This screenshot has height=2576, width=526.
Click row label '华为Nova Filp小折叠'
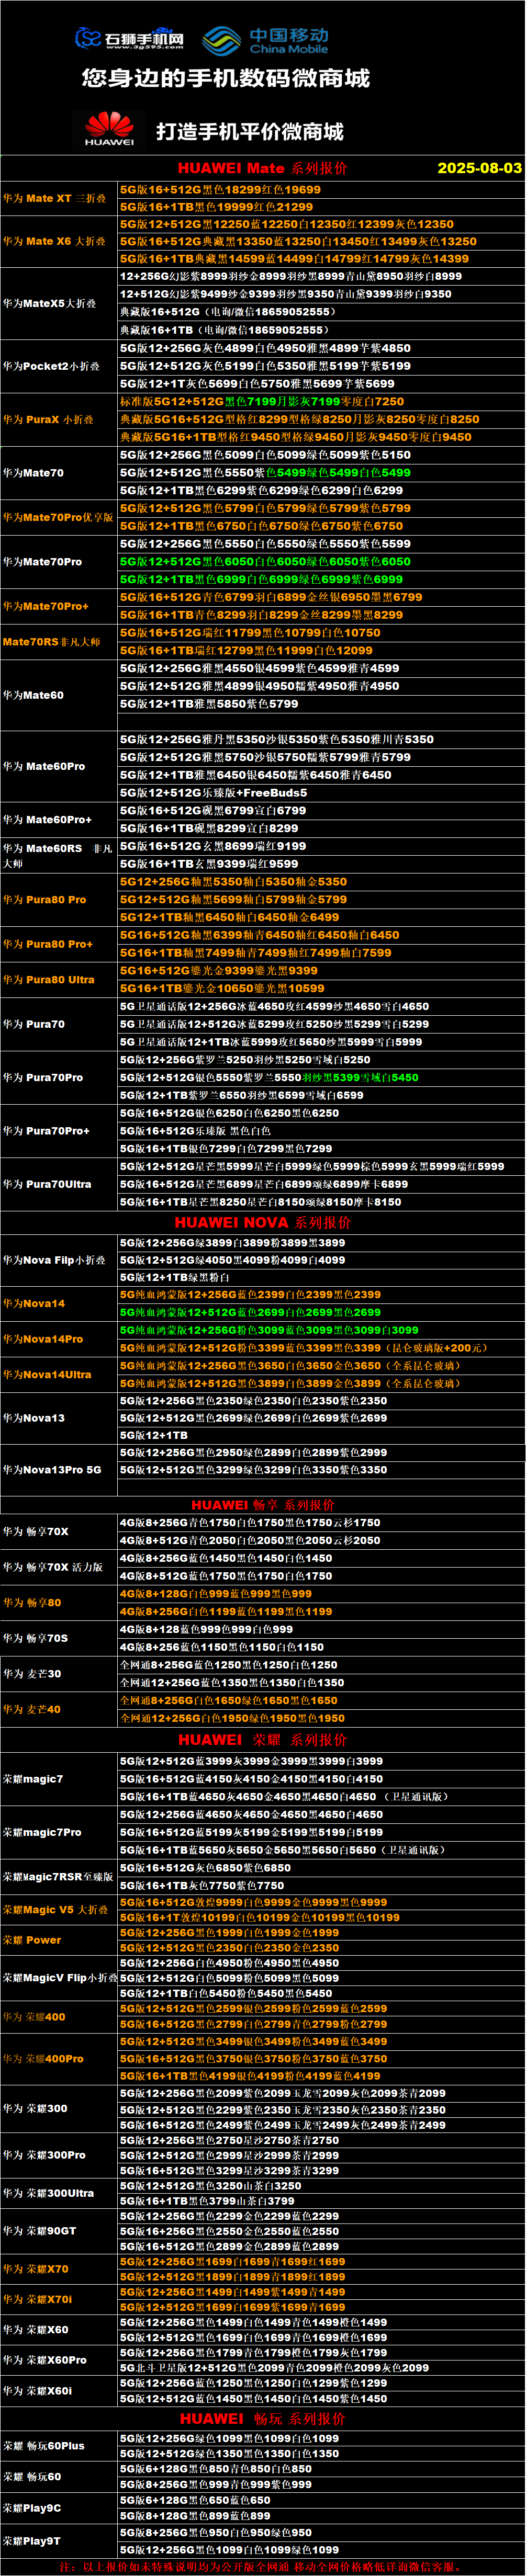click(54, 1260)
